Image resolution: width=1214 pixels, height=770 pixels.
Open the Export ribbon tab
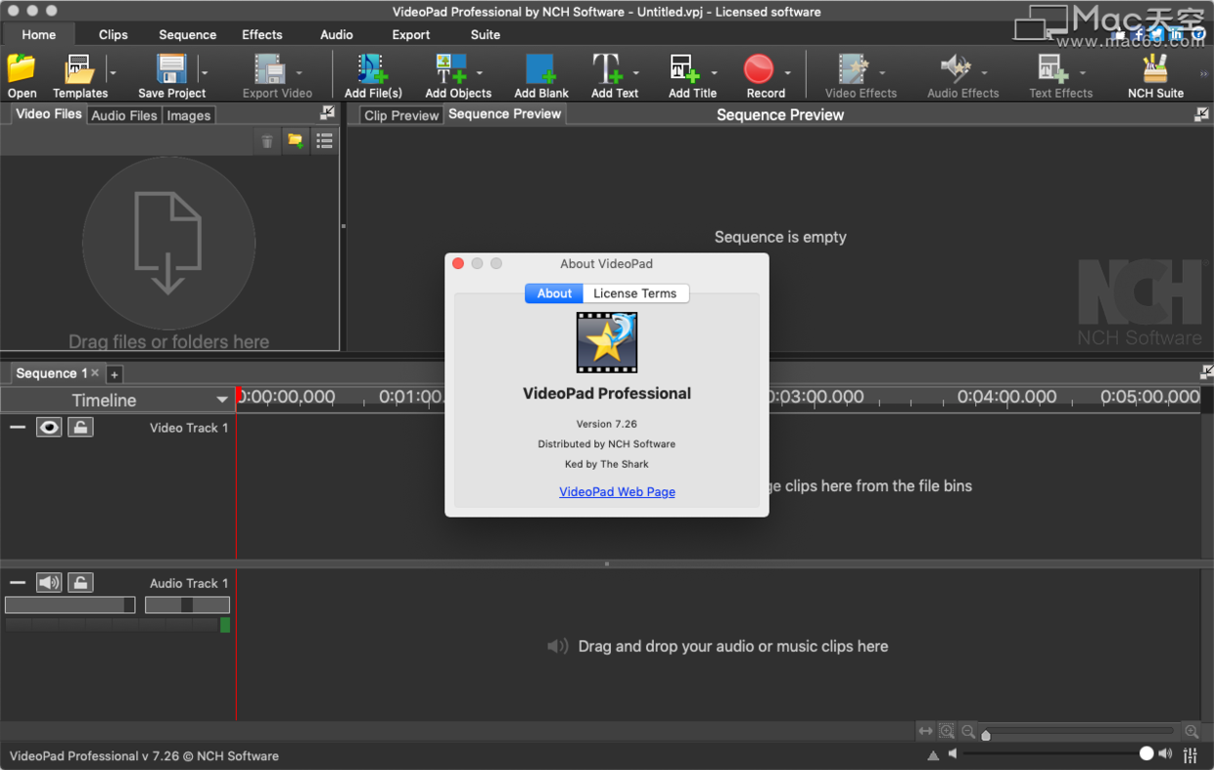click(x=411, y=34)
